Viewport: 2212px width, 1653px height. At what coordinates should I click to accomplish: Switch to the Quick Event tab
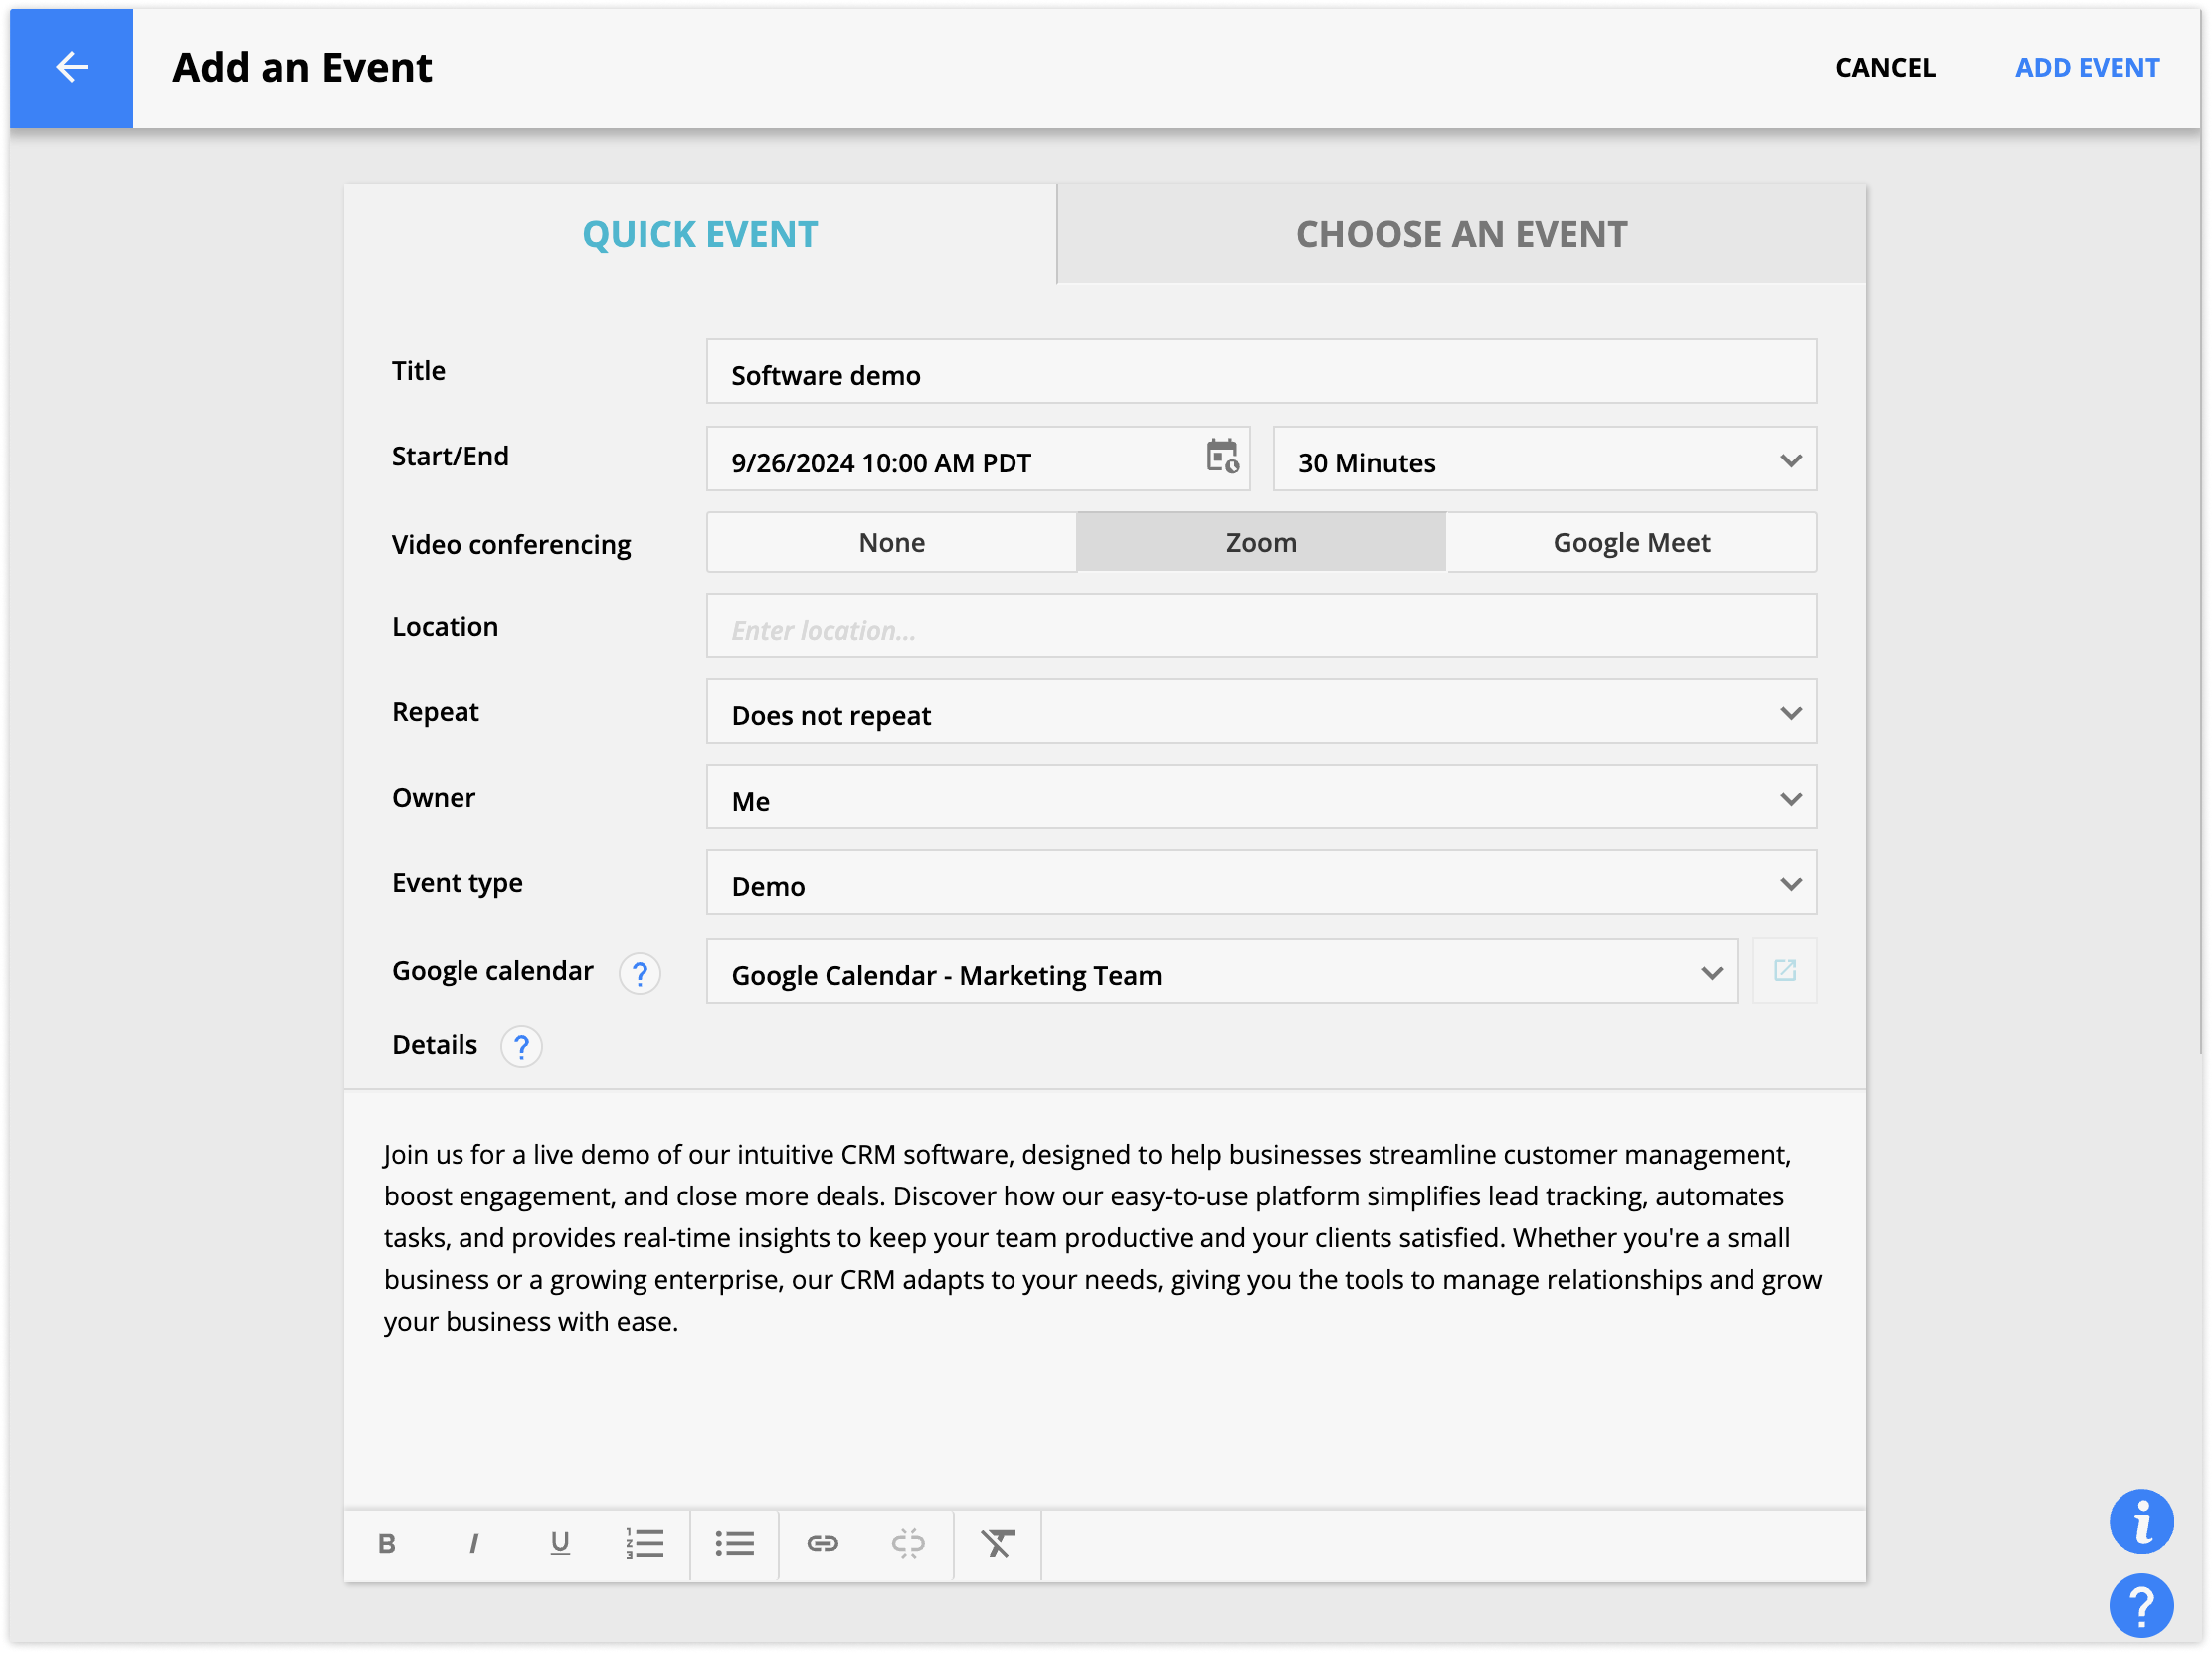(700, 234)
